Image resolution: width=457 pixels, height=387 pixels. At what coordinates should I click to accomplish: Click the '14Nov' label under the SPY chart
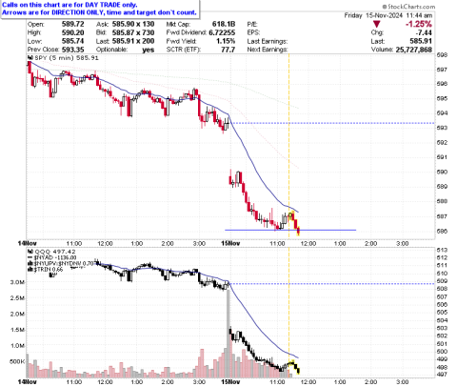click(x=28, y=243)
